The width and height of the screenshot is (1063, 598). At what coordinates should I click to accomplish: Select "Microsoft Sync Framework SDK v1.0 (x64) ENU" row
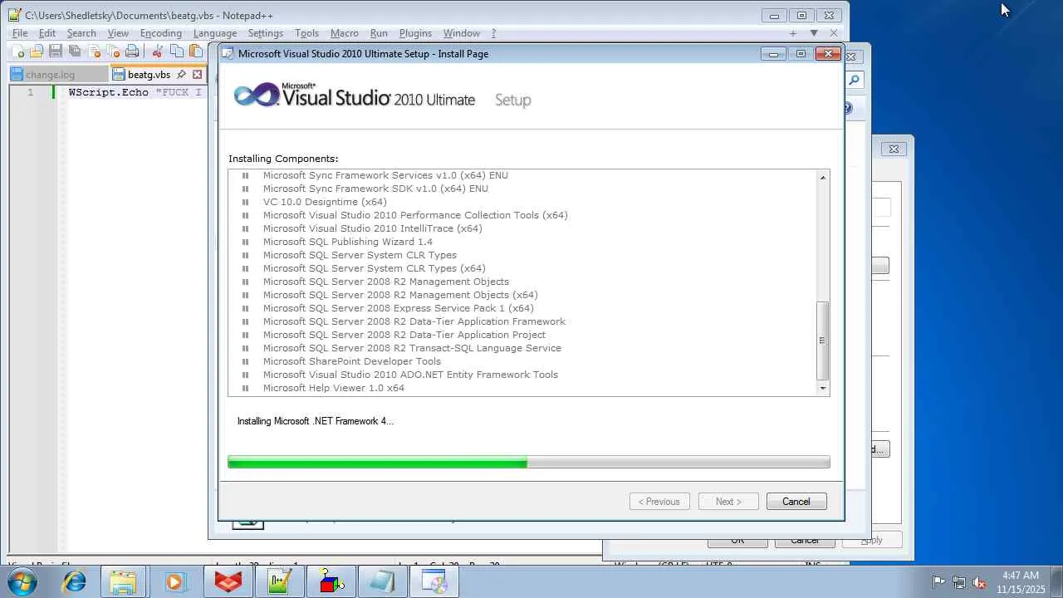coord(375,189)
